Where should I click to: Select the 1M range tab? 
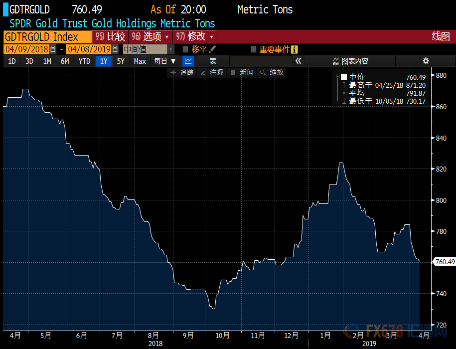(47, 61)
